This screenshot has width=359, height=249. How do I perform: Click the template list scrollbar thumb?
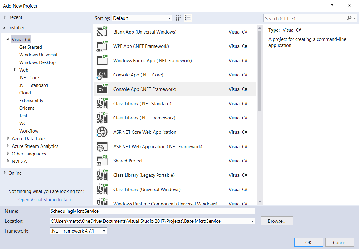pos(260,71)
